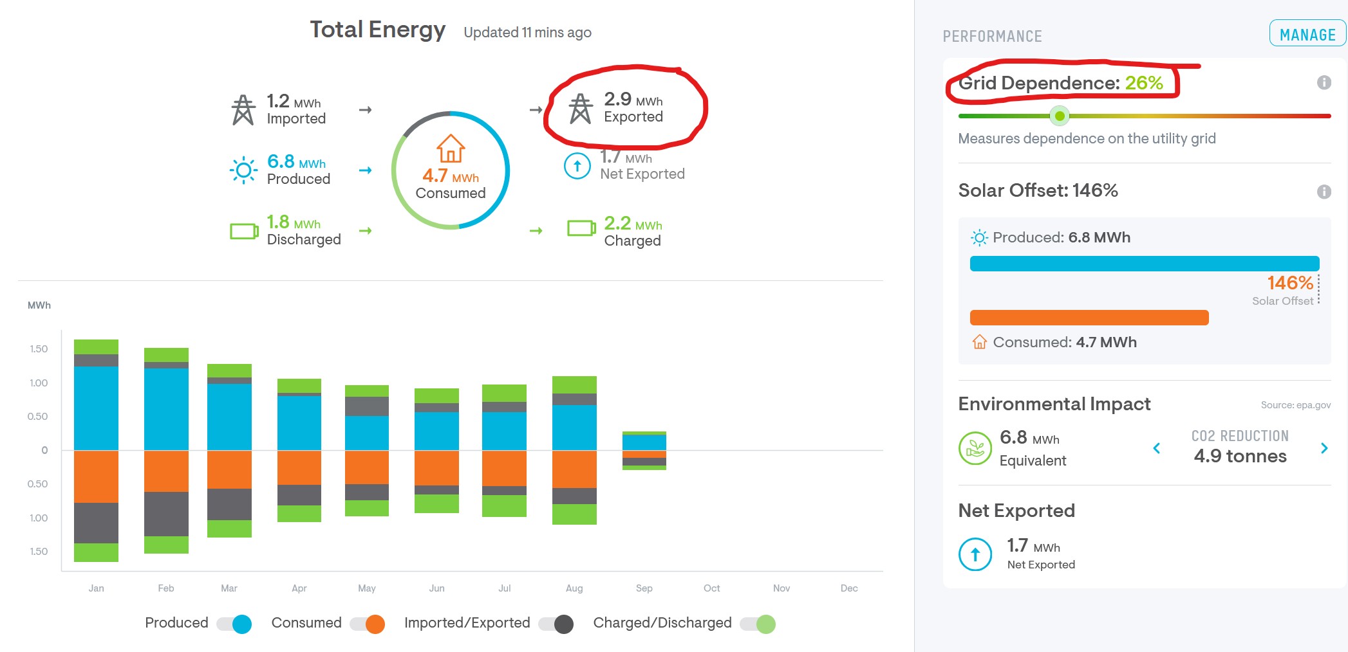
Task: Select the leaf Environmental Impact icon
Action: 975,448
